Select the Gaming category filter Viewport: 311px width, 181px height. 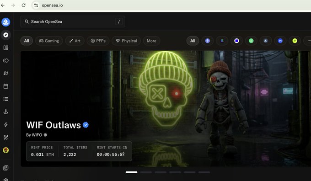pyautogui.click(x=49, y=41)
